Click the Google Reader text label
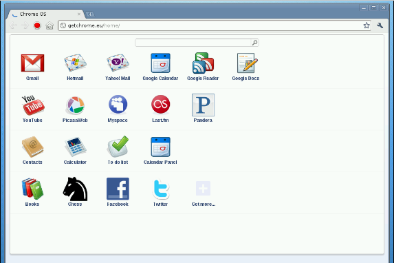Viewport: 394px width, 263px height. (203, 78)
